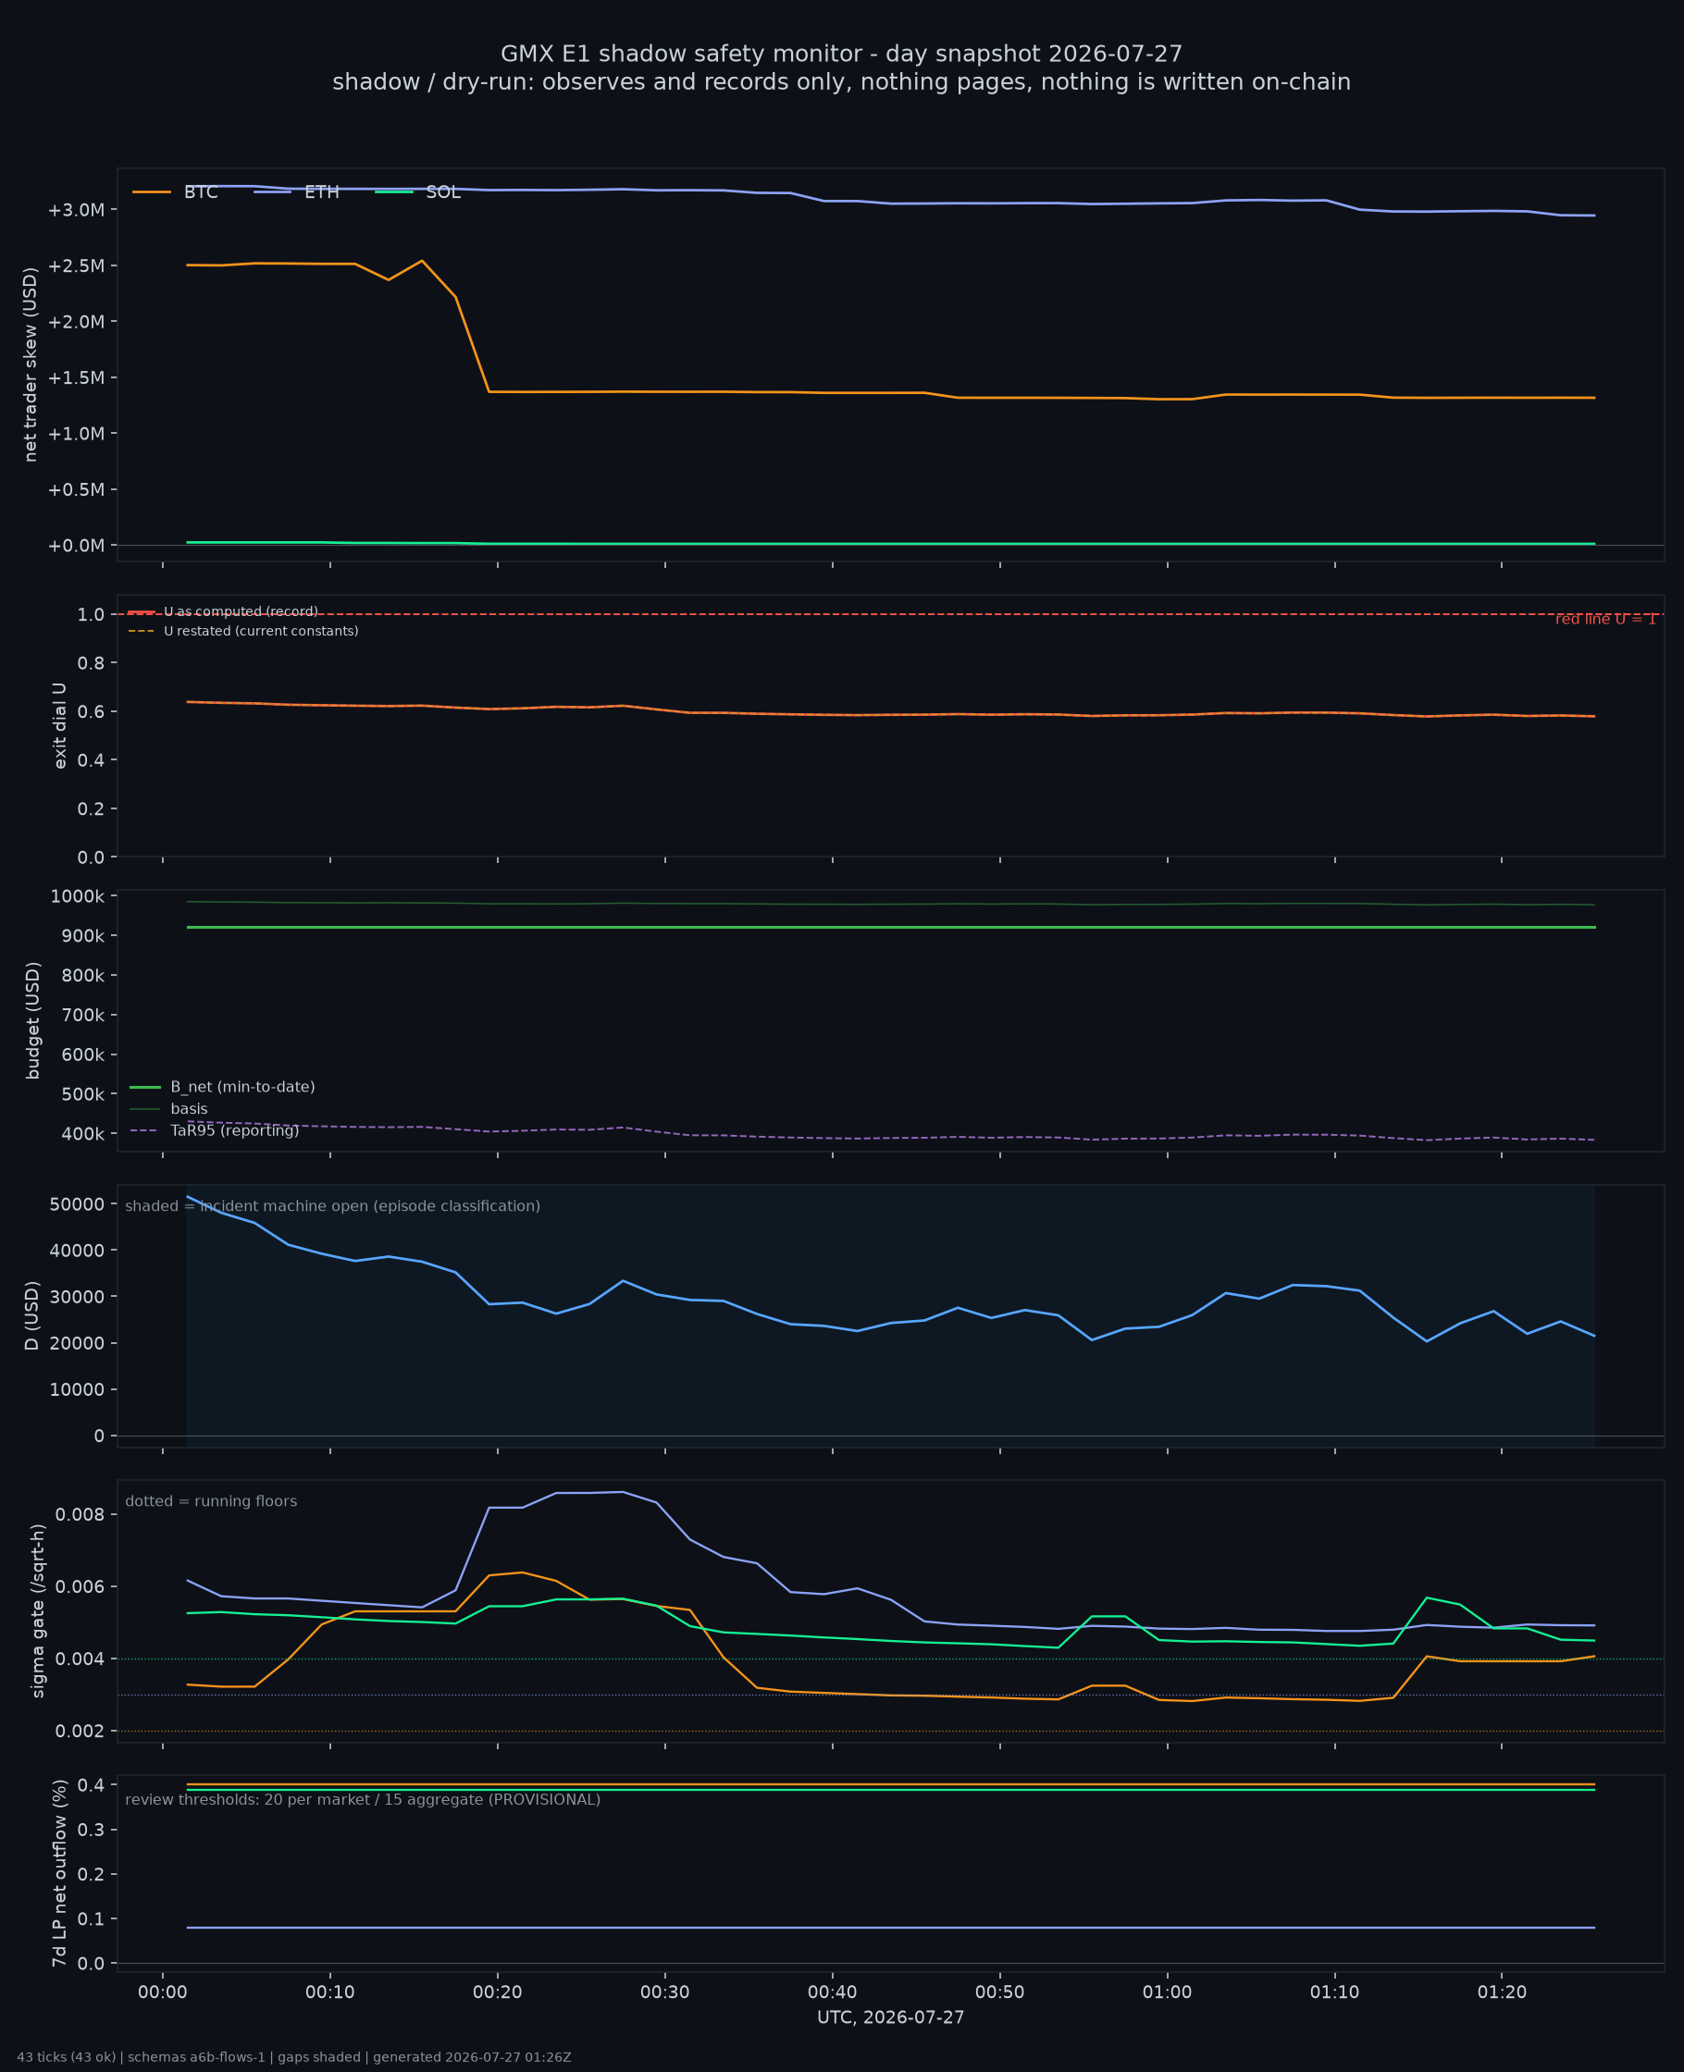Click the '+0.5M' tick label
Screen dimensions: 1684x2072
pos(76,489)
